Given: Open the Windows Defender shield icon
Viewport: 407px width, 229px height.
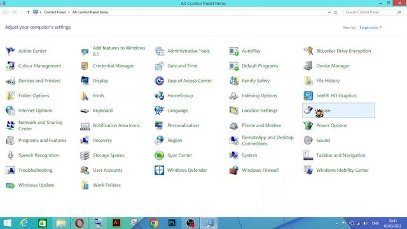Looking at the screenshot, I should [160, 170].
